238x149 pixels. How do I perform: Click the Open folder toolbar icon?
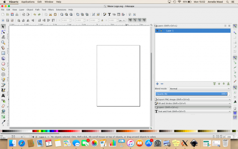tap(7, 15)
